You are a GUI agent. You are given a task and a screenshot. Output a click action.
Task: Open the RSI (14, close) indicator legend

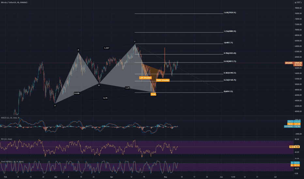coord(7,139)
